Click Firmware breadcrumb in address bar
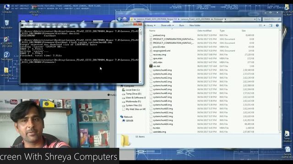This screenshot has width=293, height=164. (x=218, y=19)
